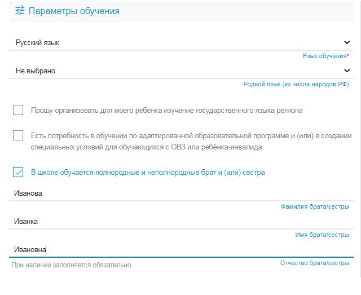Uncheck the sibling studies at school checkbox
The height and width of the screenshot is (295, 361).
pos(18,172)
